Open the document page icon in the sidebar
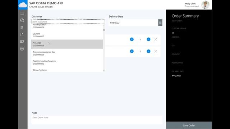The image size is (230, 129). point(22,34)
